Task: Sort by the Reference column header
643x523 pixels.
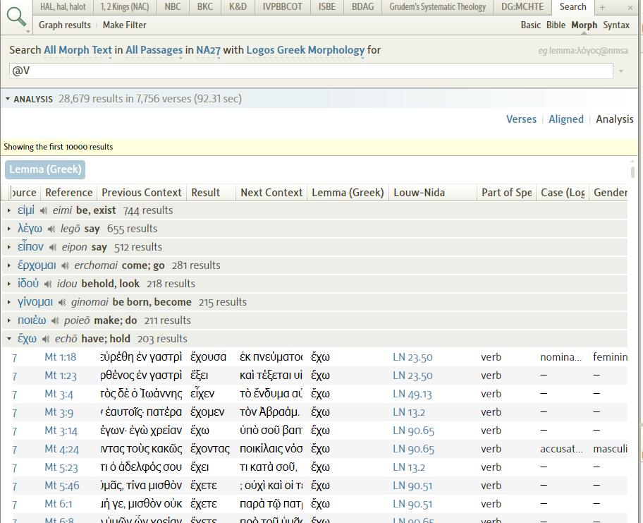Action: point(69,193)
